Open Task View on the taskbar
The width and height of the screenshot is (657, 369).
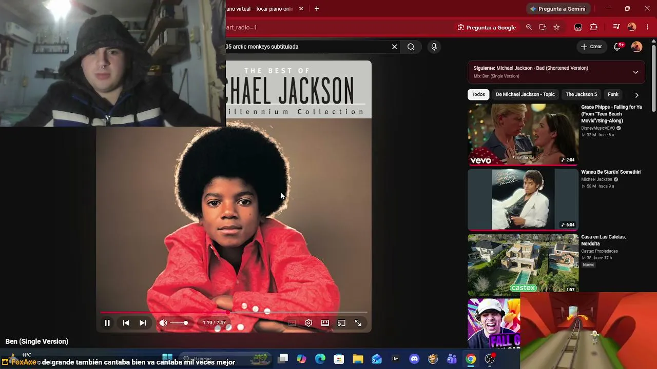coord(283,359)
